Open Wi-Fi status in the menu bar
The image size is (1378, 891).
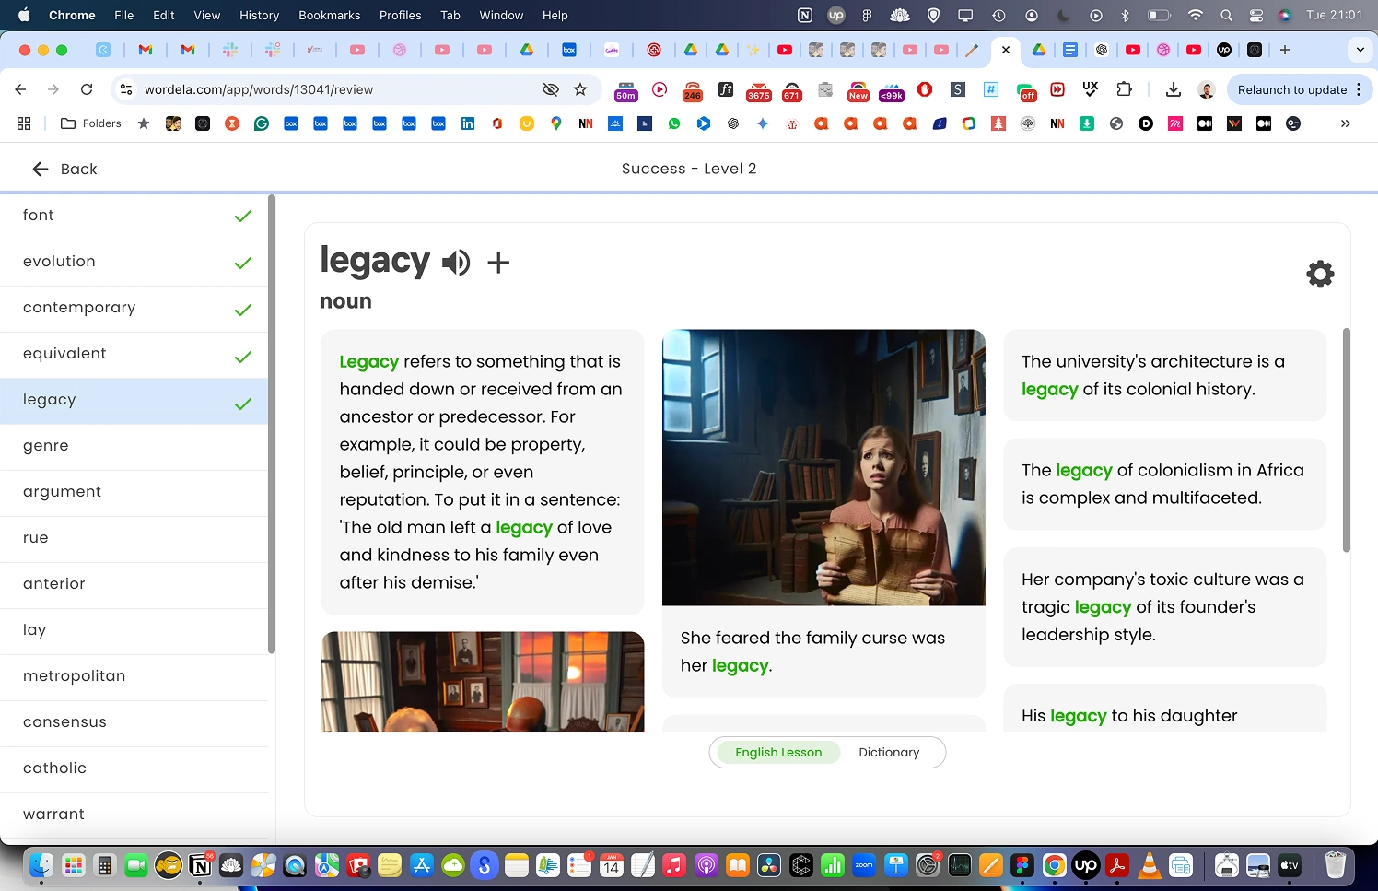click(x=1196, y=15)
